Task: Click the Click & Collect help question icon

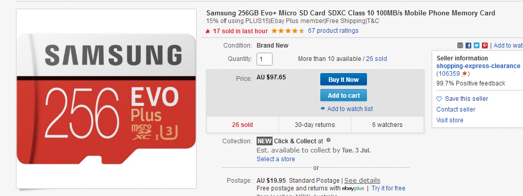Action: pos(328,140)
